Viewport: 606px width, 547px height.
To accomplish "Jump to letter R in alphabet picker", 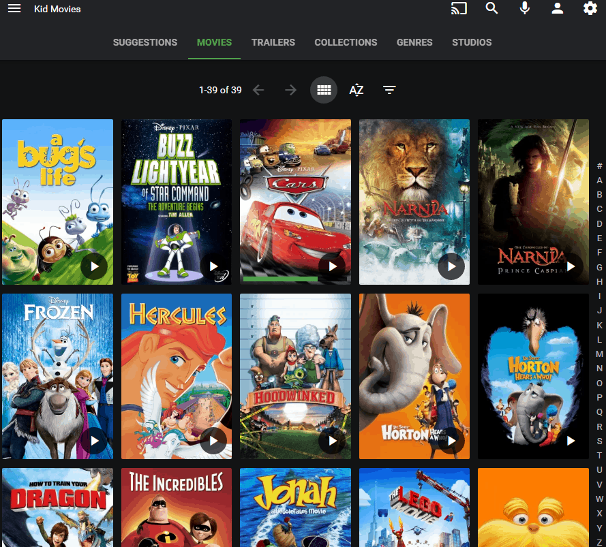I will 599,426.
